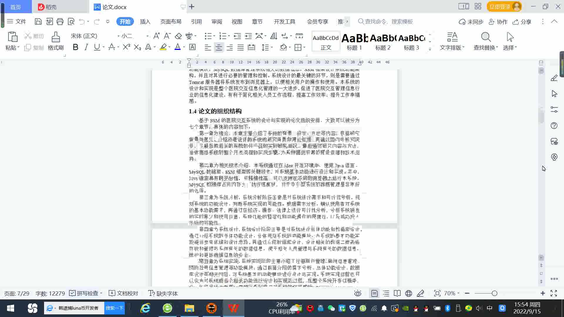
Task: Click the zoom slider handle
Action: click(x=494, y=293)
